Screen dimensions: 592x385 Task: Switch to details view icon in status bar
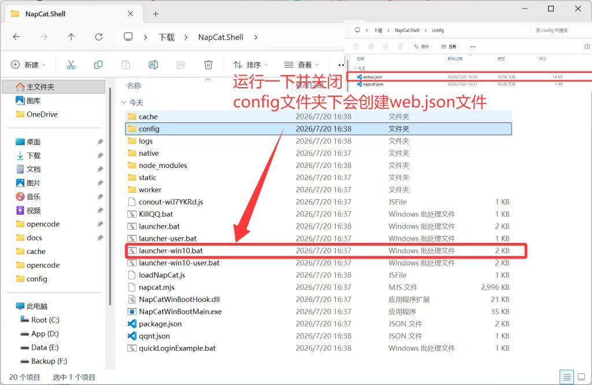(x=567, y=377)
